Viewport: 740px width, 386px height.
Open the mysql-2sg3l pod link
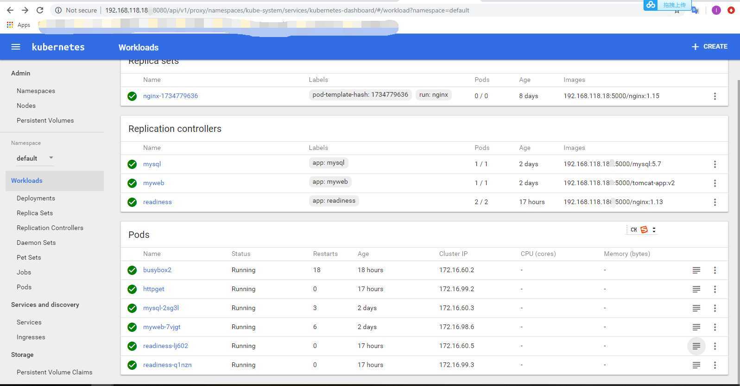pyautogui.click(x=161, y=308)
